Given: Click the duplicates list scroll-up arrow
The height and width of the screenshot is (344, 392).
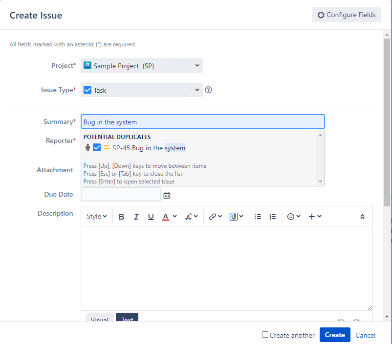Looking at the screenshot, I should click(x=320, y=135).
